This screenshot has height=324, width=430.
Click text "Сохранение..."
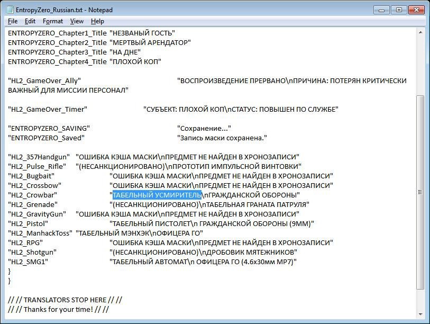[x=204, y=129]
